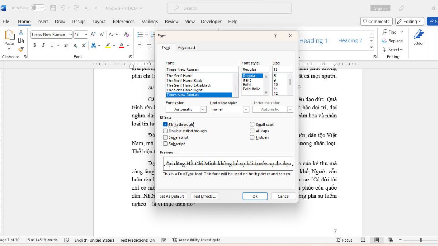Click Cancel in the Font dialog
This screenshot has width=438, height=246.
[x=283, y=196]
